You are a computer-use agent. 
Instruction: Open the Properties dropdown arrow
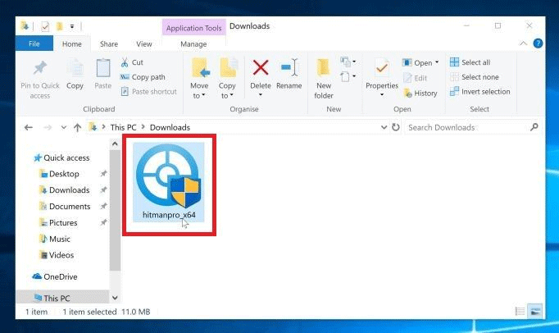(382, 95)
